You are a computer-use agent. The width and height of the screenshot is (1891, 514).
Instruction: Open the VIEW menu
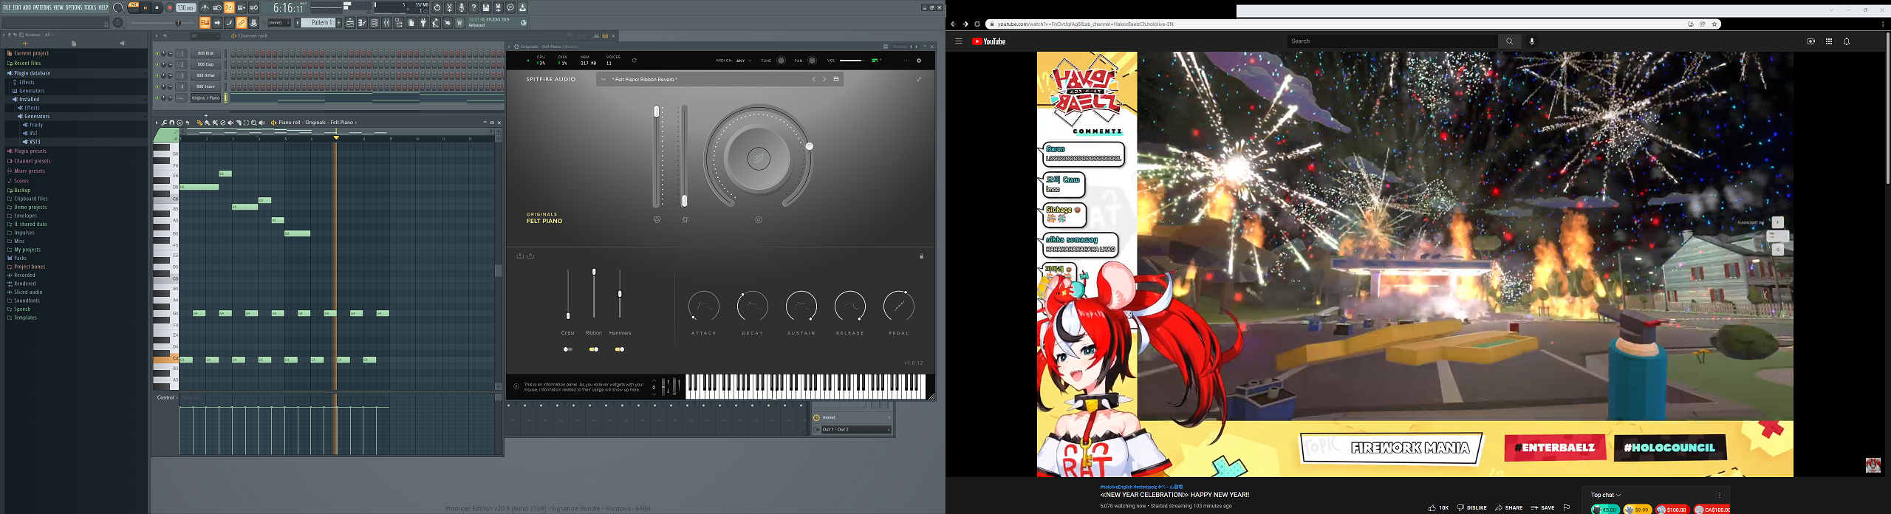58,7
